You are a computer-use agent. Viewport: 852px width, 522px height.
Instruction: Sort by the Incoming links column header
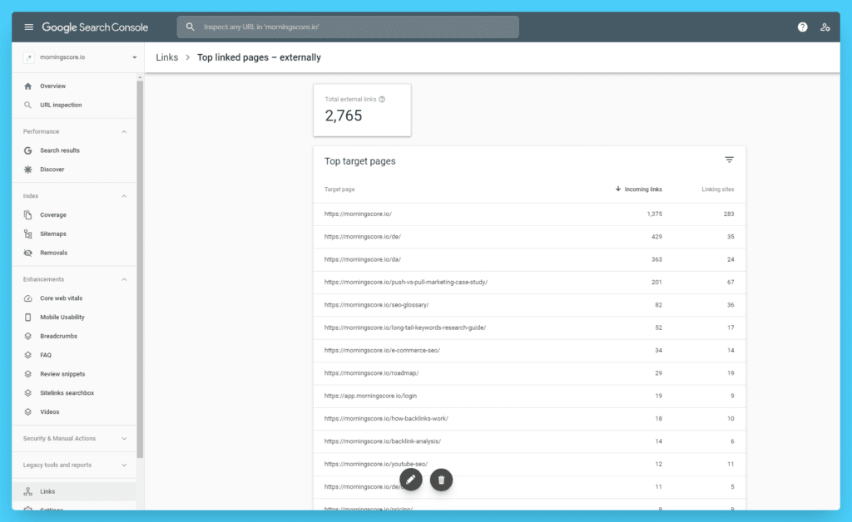pyautogui.click(x=643, y=190)
